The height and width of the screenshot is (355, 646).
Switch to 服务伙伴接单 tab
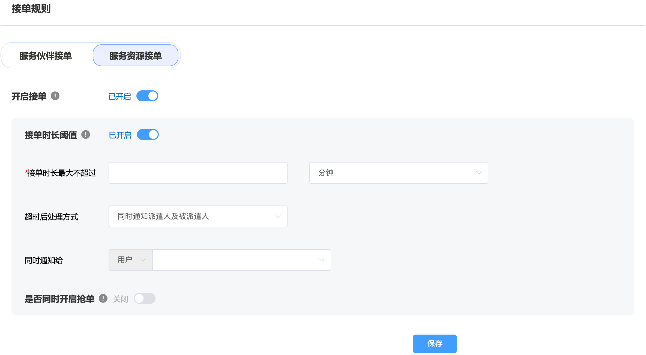point(46,56)
